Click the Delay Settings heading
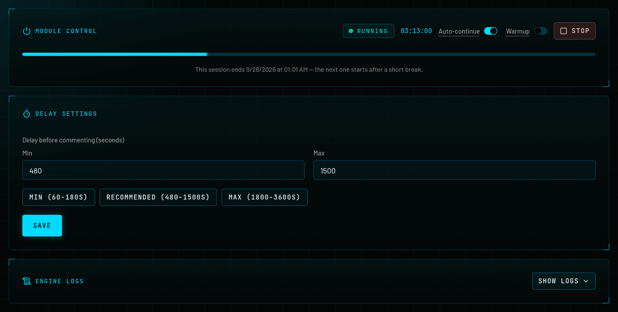This screenshot has height=312, width=618. (66, 114)
